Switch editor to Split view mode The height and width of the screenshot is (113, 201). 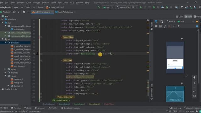(188, 17)
